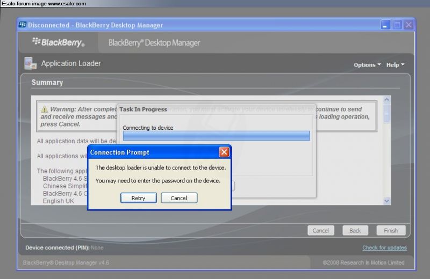Click the Connecting to device progress bar
Viewport: 430px width, 279px height.
(x=217, y=136)
